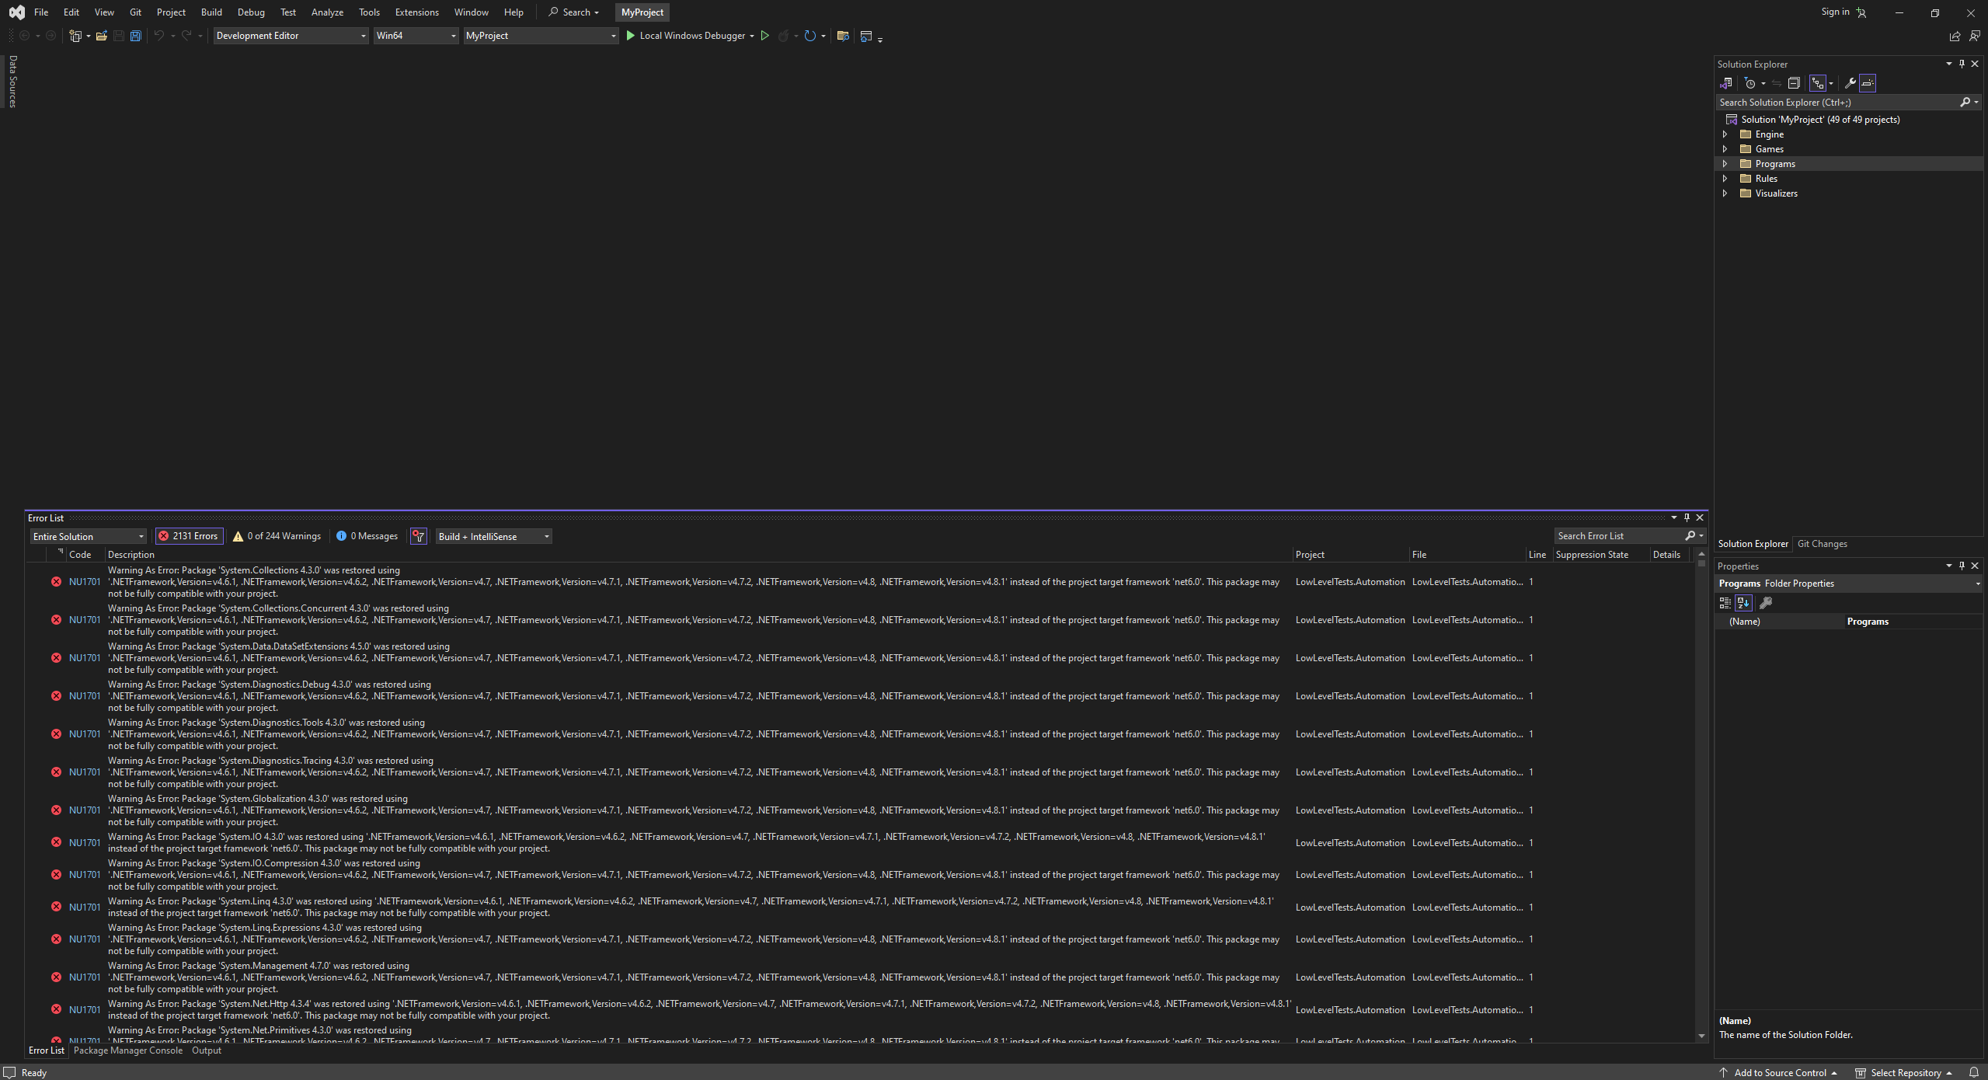Click the Save All toolbar icon

click(x=135, y=36)
